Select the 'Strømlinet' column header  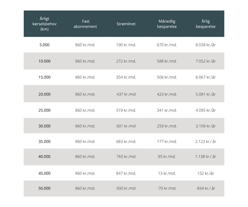click(126, 24)
